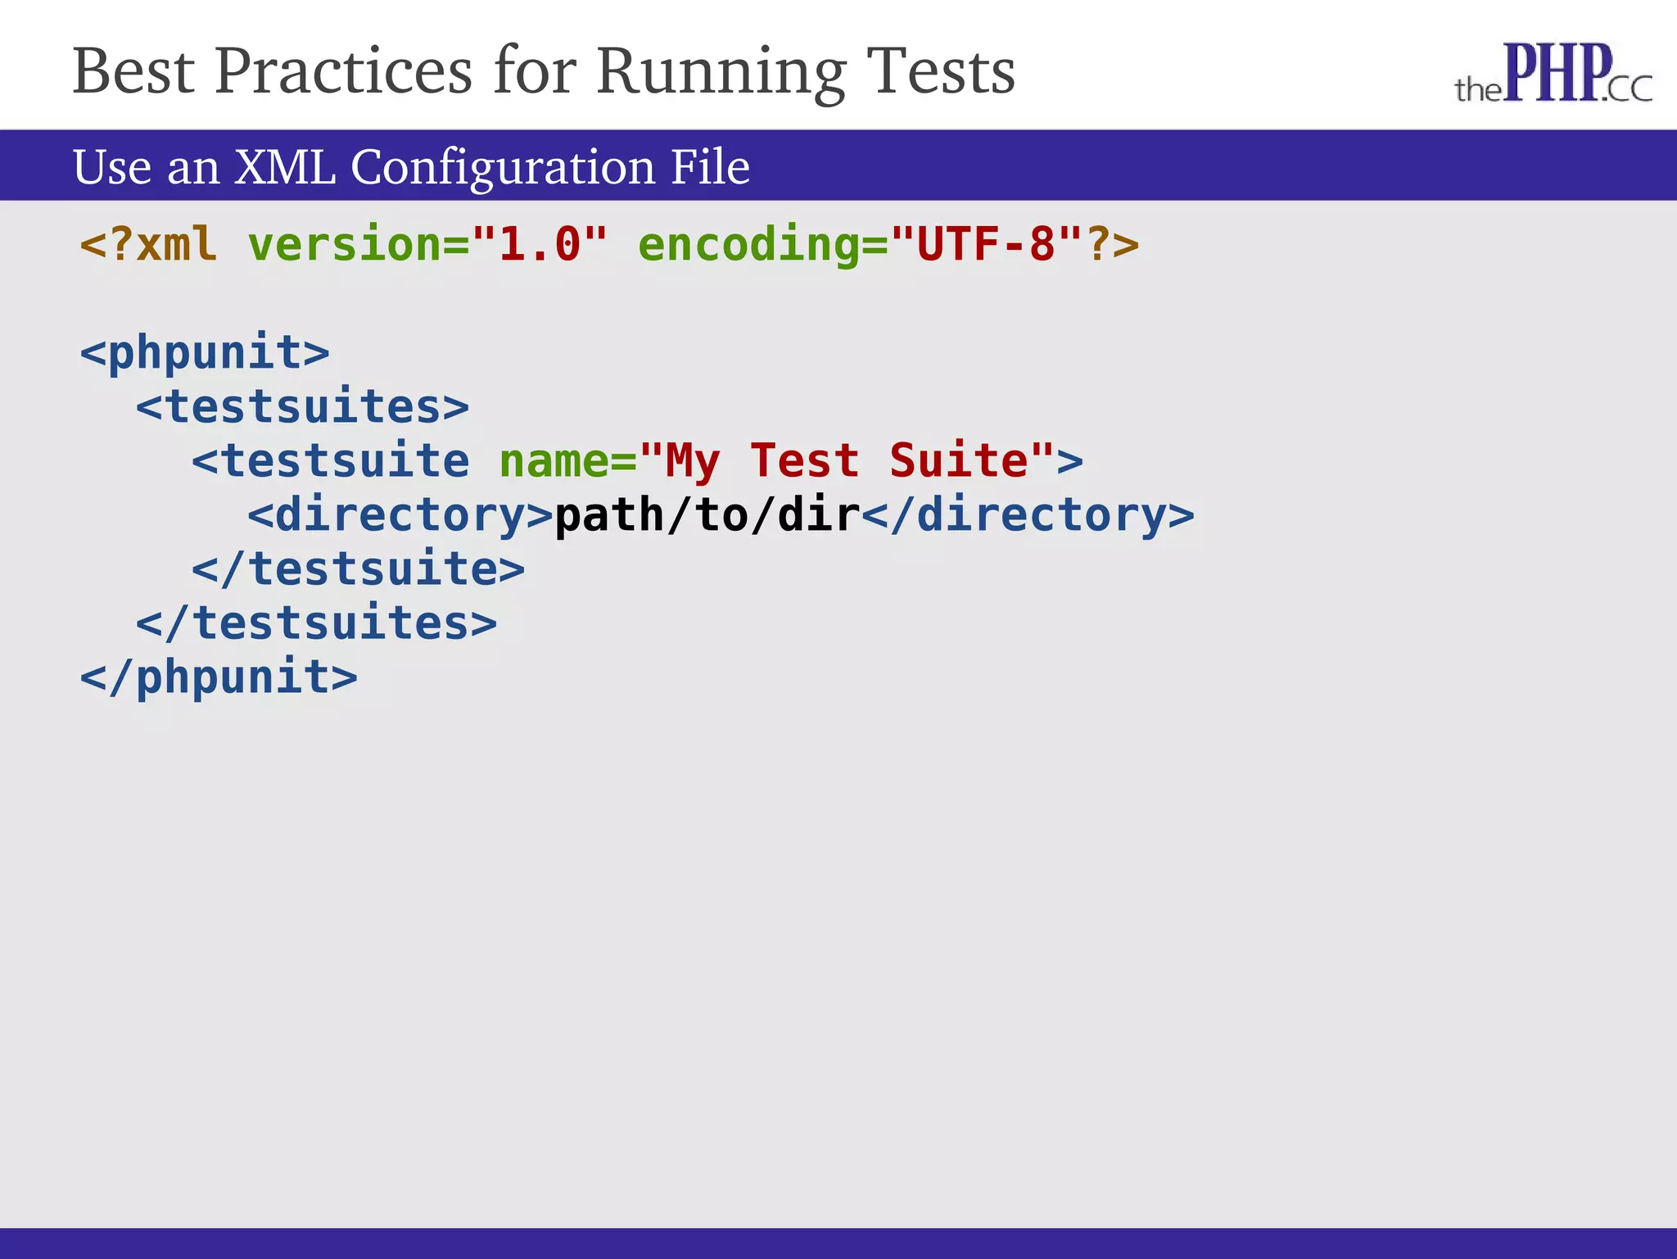Click the closing directory tag
The image size is (1677, 1259).
(1028, 514)
